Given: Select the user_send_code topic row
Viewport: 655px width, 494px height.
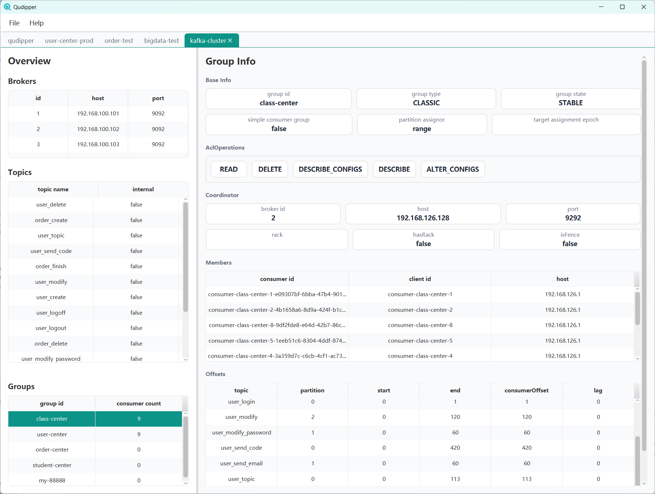Looking at the screenshot, I should tap(51, 251).
